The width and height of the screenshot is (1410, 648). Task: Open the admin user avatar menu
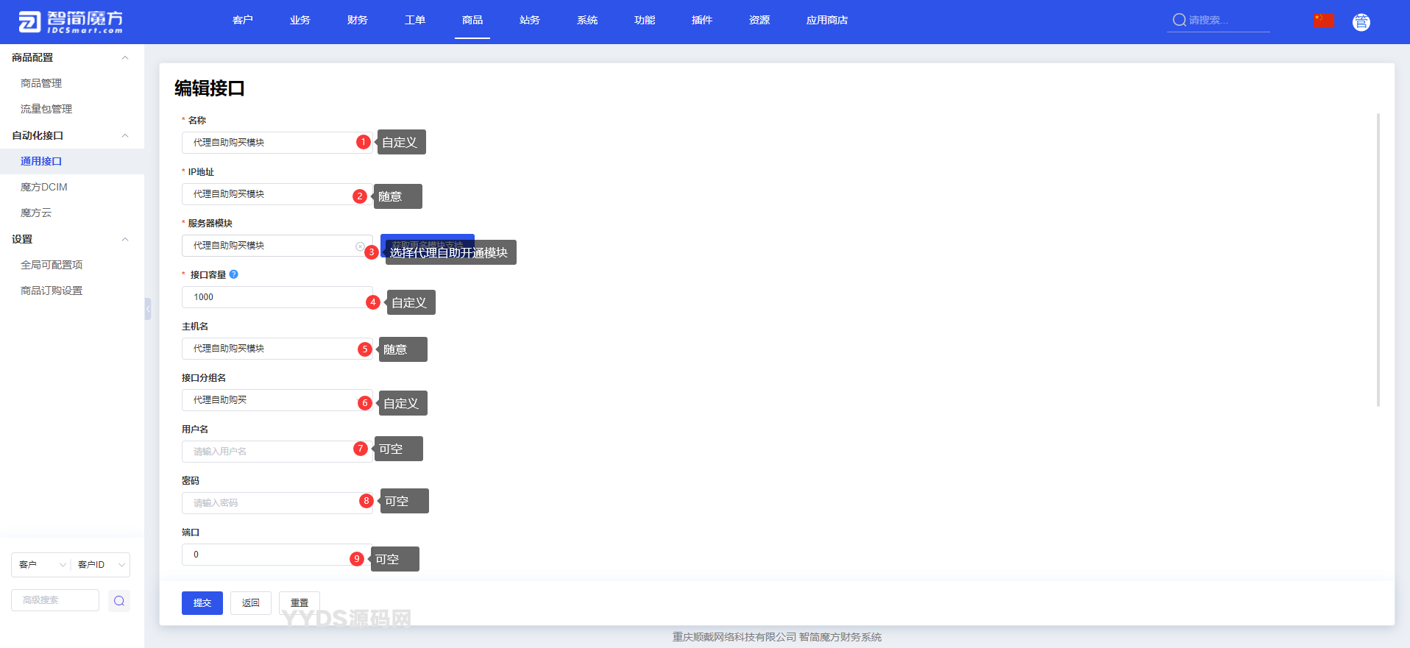[1361, 22]
